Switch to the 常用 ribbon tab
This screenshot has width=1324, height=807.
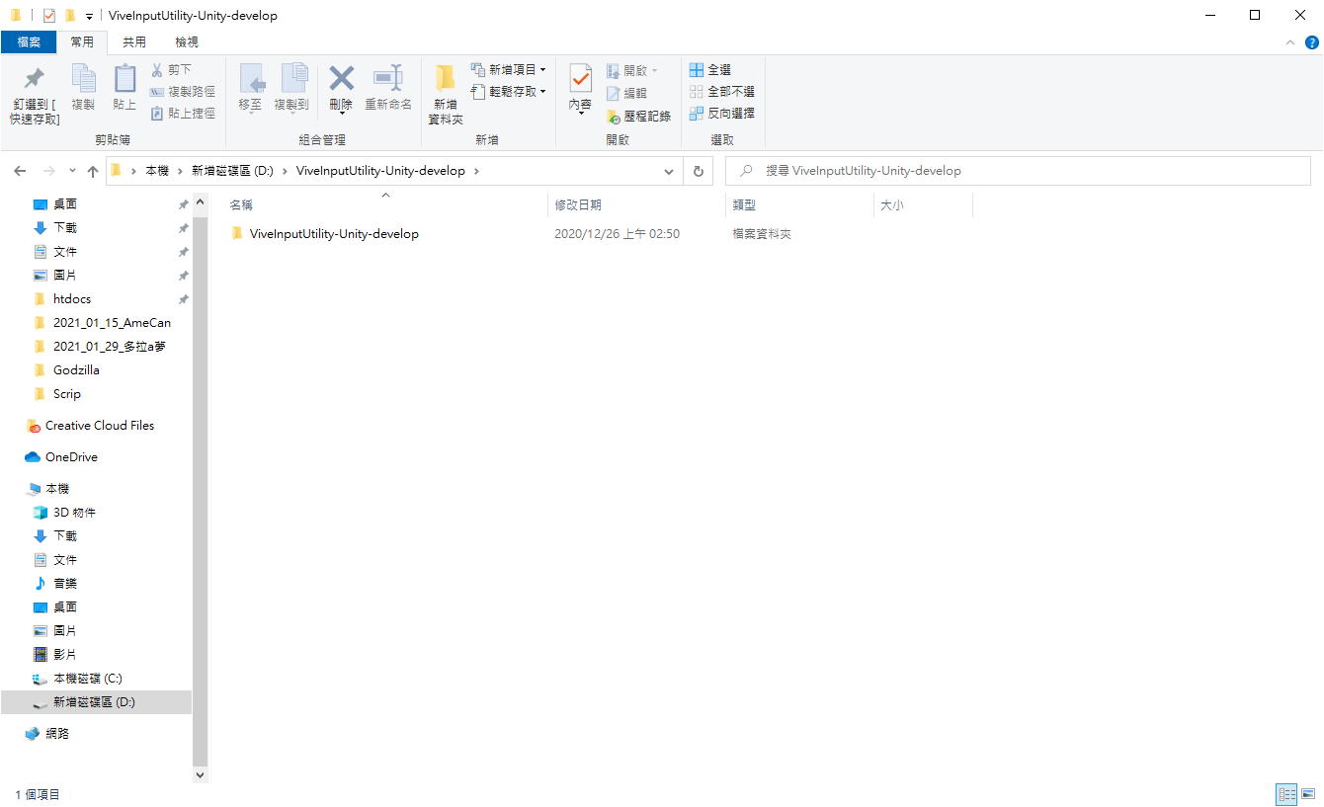[82, 41]
